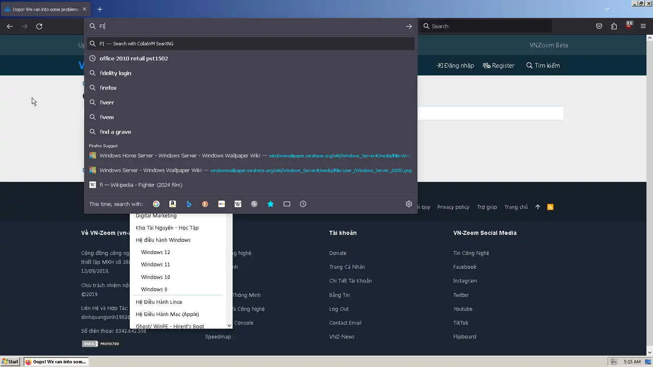653x367 pixels.
Task: Choose the 'firefox' search suggestion
Action: 251,88
